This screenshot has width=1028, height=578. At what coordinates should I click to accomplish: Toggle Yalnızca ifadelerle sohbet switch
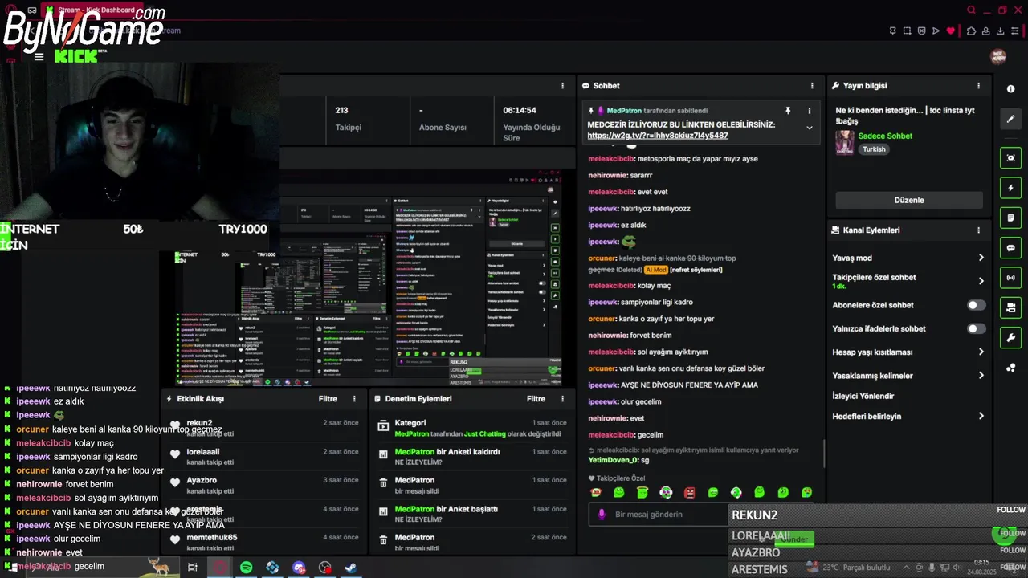(976, 328)
